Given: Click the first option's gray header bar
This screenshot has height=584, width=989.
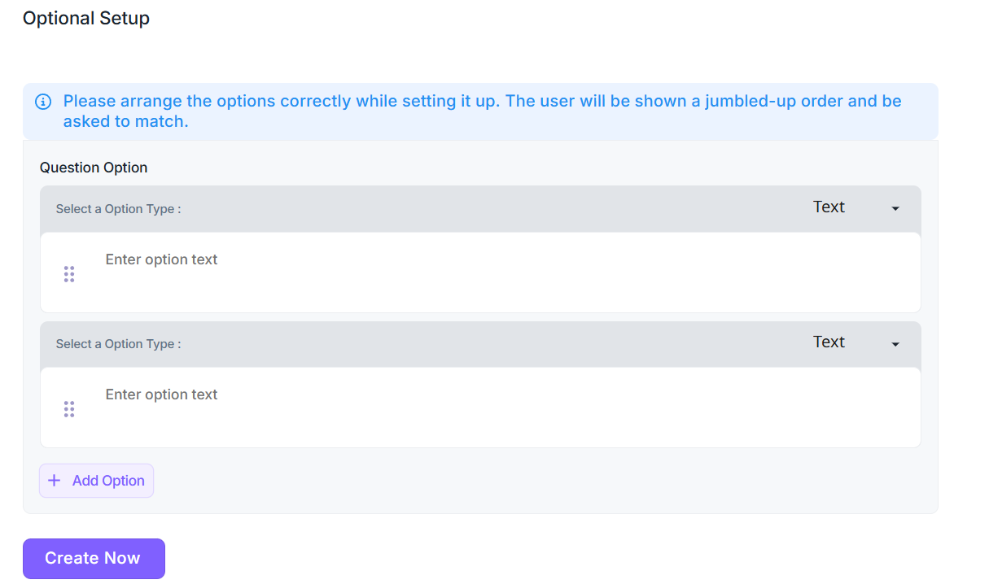Looking at the screenshot, I should pyautogui.click(x=488, y=209).
